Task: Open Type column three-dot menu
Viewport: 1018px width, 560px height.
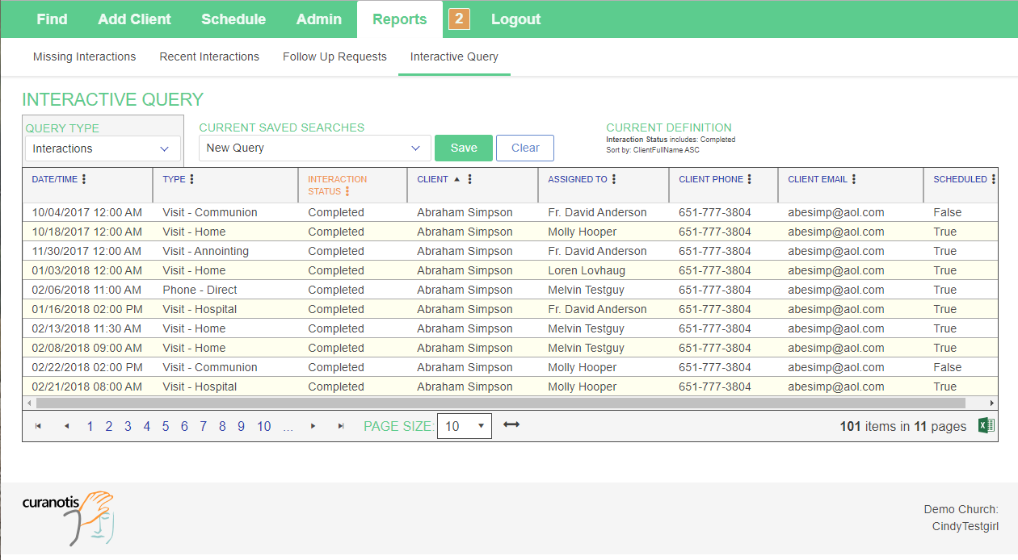Action: pos(191,179)
